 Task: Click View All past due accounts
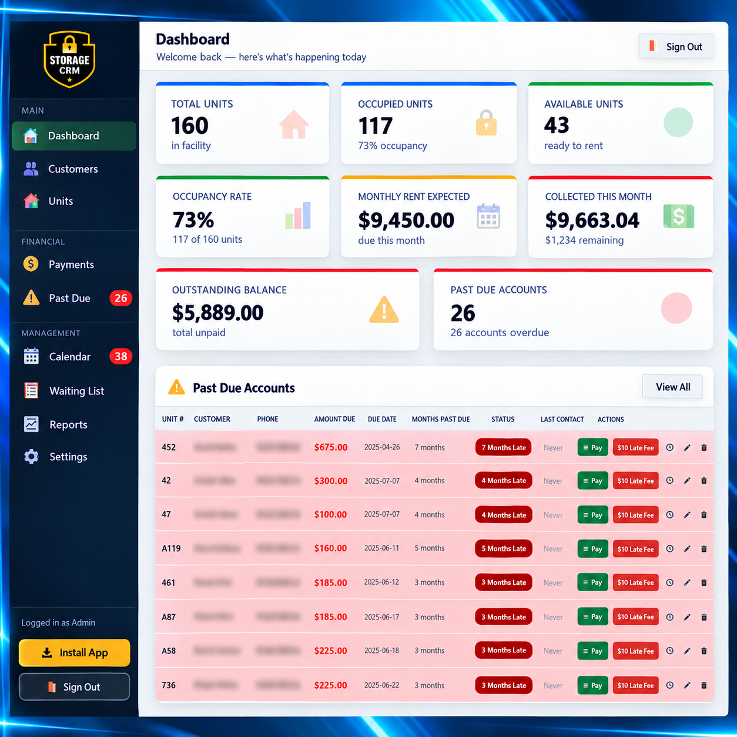coord(672,387)
